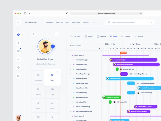Click the search transactions and documents field
The height and width of the screenshot is (121, 161).
click(x=130, y=22)
